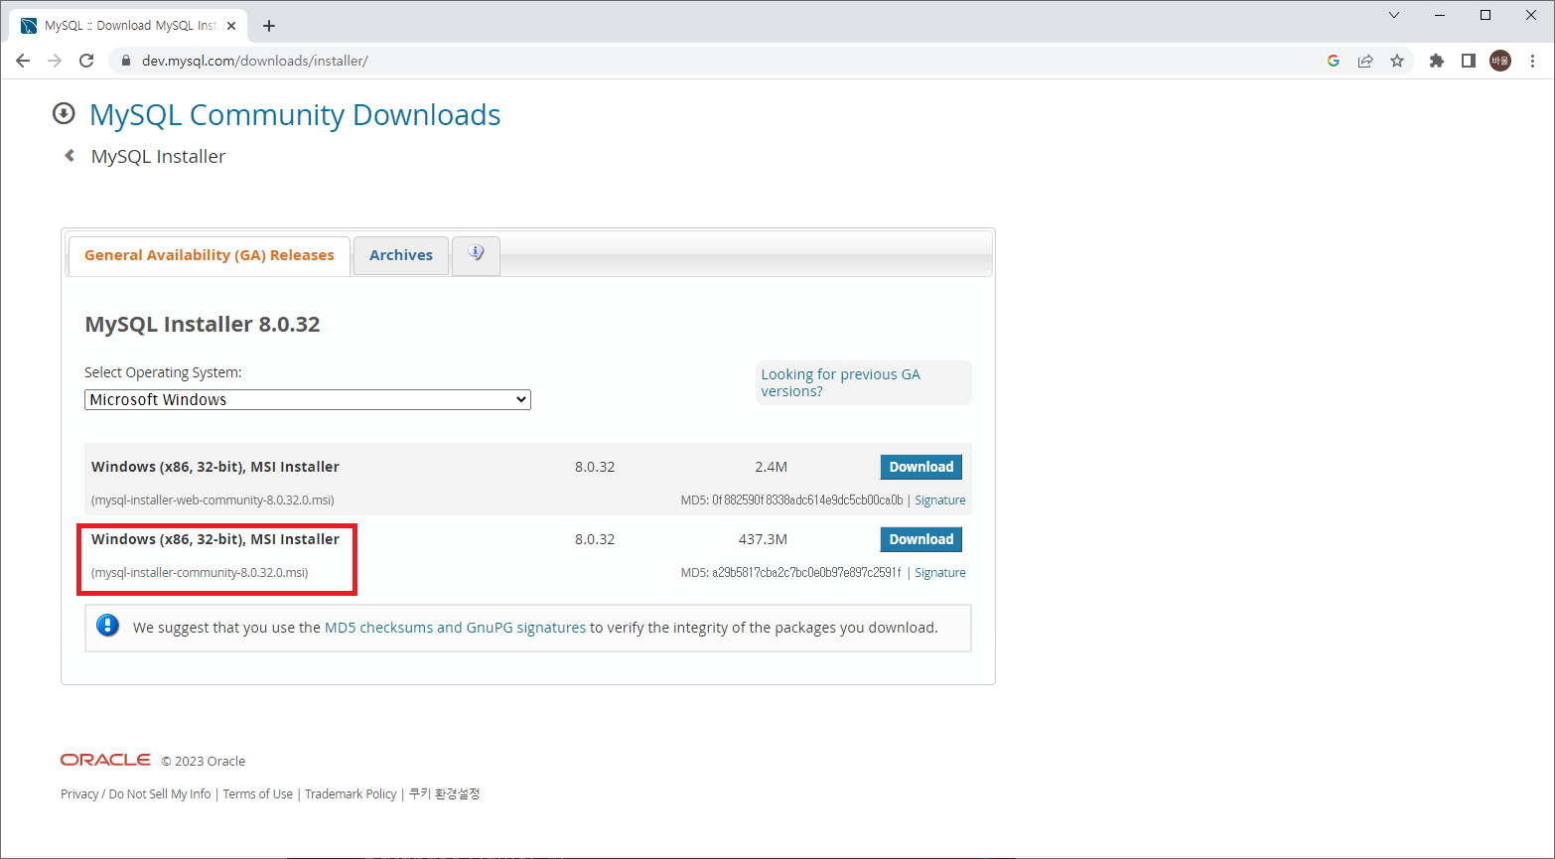The height and width of the screenshot is (859, 1555).
Task: Open the Extensions puzzle icon
Action: coord(1436,61)
